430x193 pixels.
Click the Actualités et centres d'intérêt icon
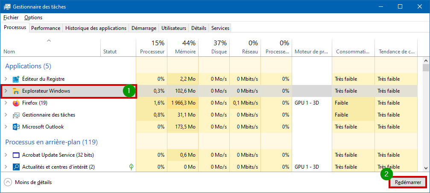click(16, 167)
